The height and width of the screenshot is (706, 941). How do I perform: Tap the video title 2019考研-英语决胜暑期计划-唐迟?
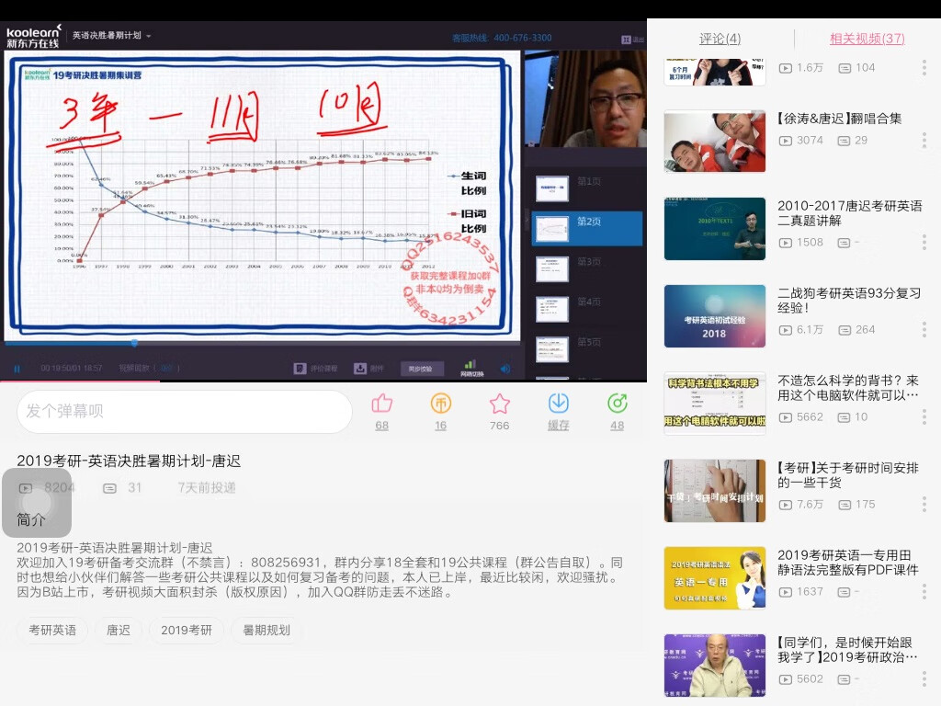pyautogui.click(x=129, y=461)
